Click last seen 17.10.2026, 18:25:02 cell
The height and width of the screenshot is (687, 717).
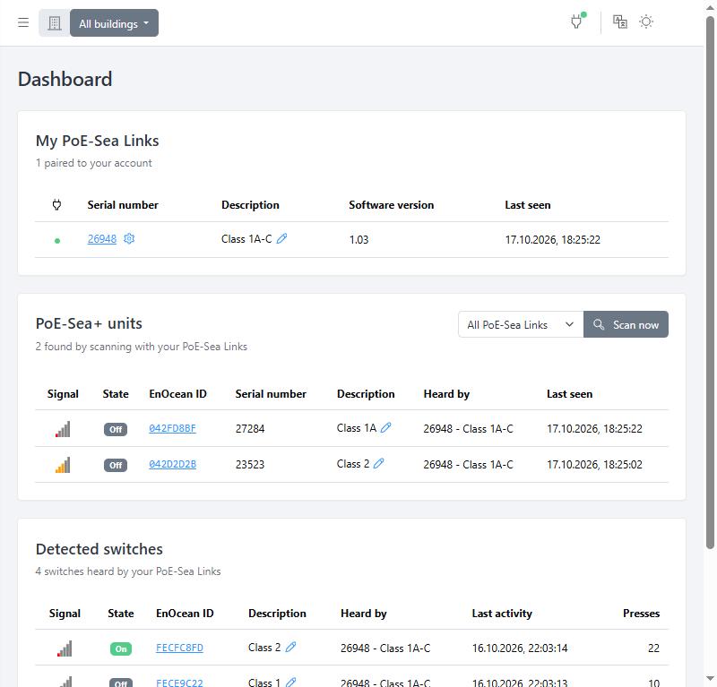(x=594, y=464)
